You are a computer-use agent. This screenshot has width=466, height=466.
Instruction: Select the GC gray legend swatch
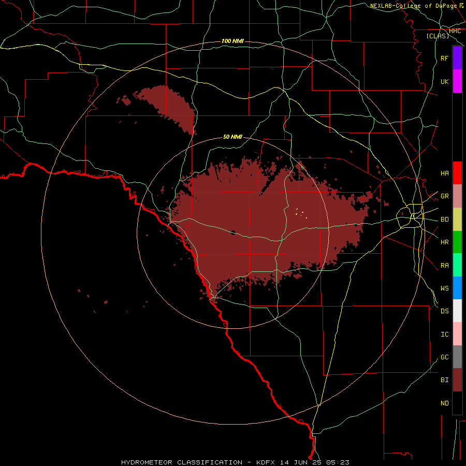(x=457, y=357)
